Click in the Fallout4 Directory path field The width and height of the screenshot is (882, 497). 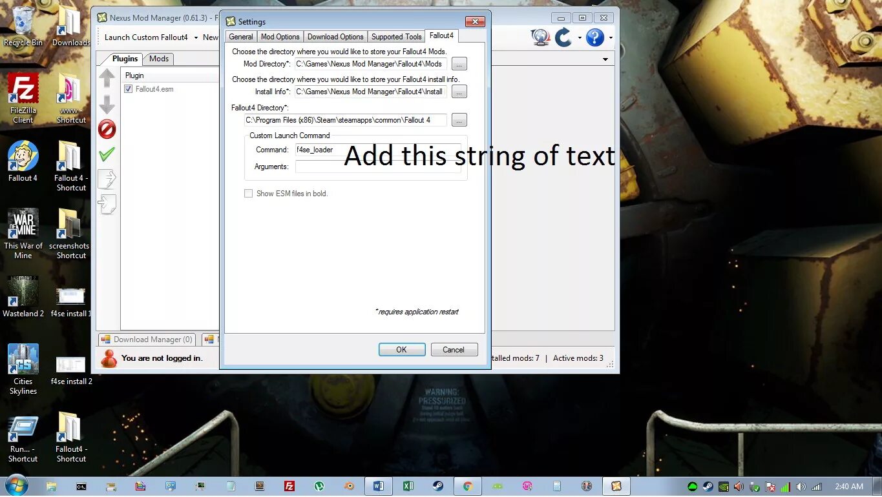pyautogui.click(x=346, y=120)
